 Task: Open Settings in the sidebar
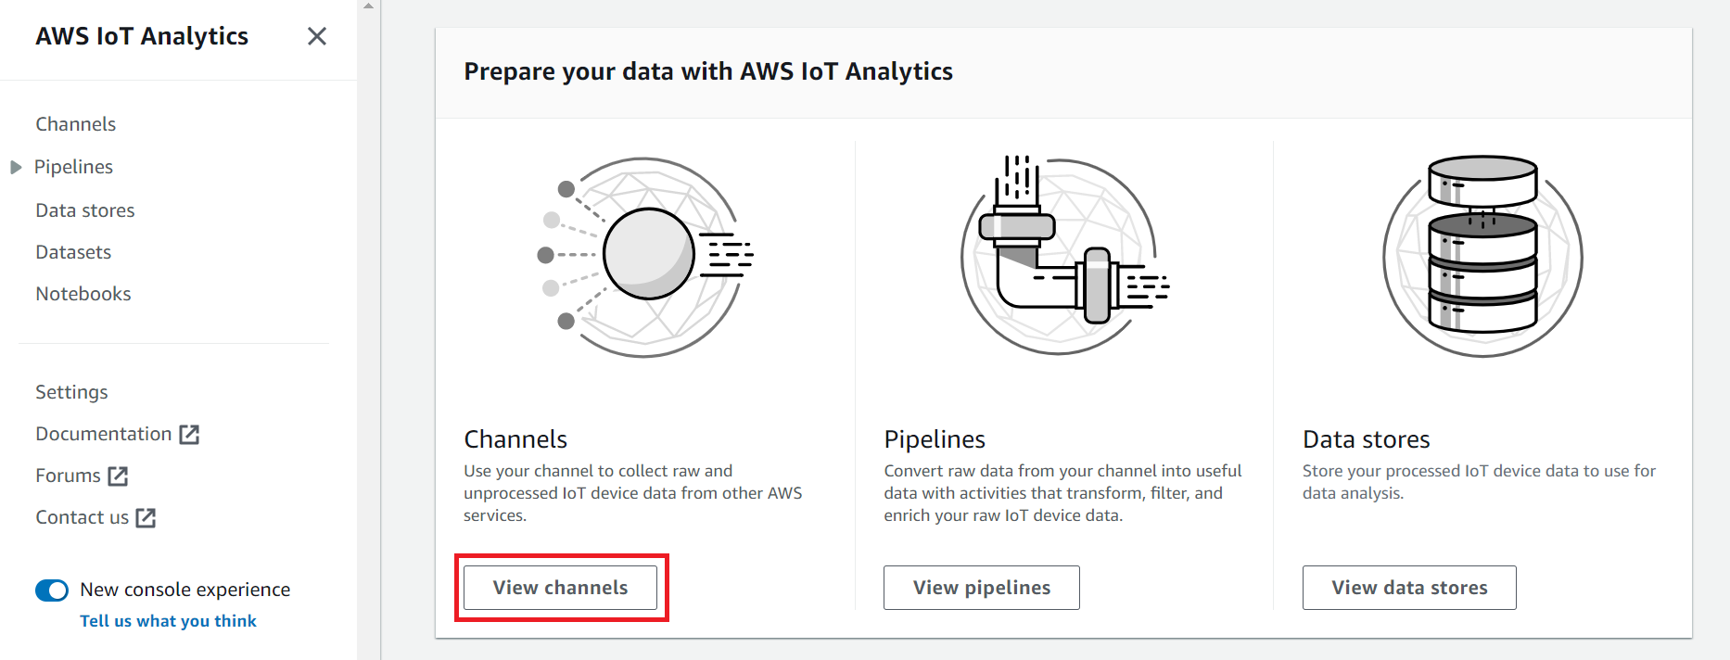pyautogui.click(x=71, y=392)
